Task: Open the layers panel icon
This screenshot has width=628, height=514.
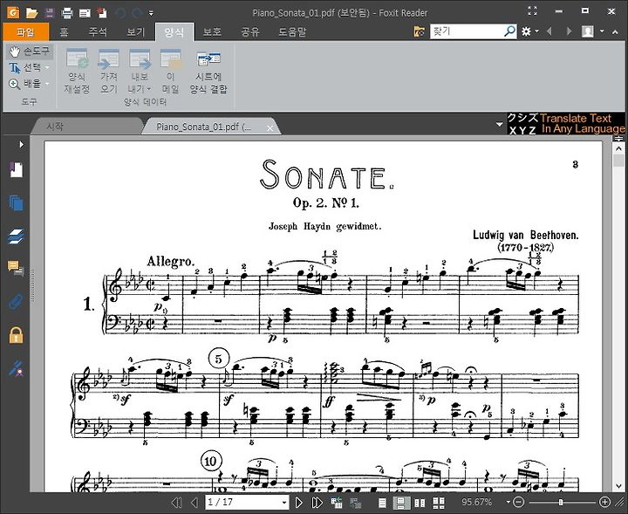Action: click(x=16, y=236)
